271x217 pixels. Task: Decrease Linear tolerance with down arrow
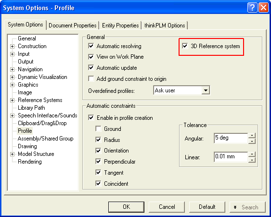pos(252,160)
